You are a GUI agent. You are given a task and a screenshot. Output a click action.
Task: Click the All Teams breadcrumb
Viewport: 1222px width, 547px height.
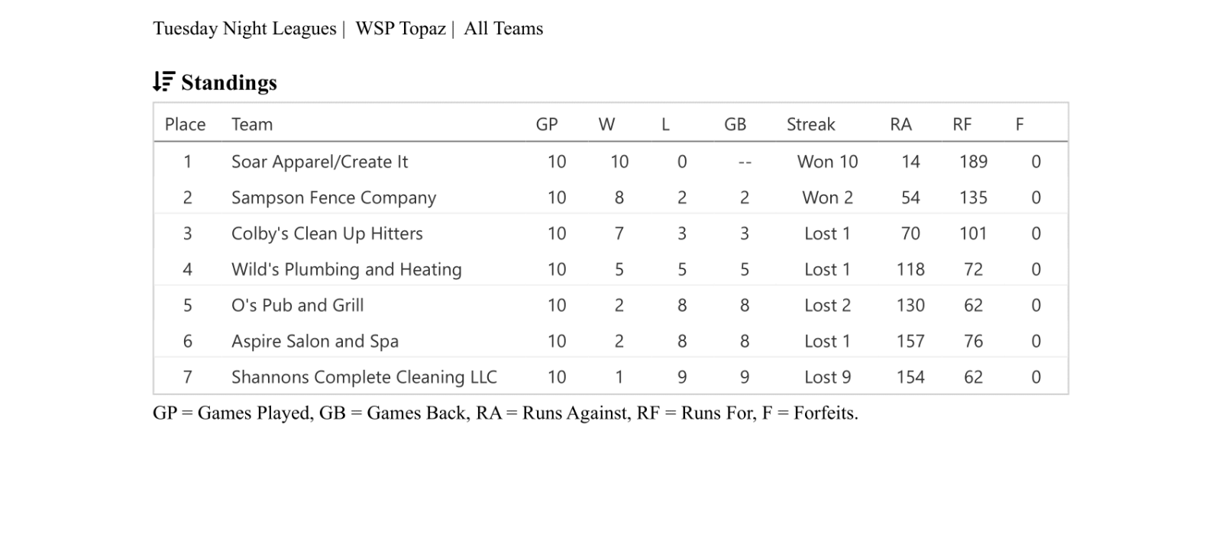pyautogui.click(x=503, y=29)
